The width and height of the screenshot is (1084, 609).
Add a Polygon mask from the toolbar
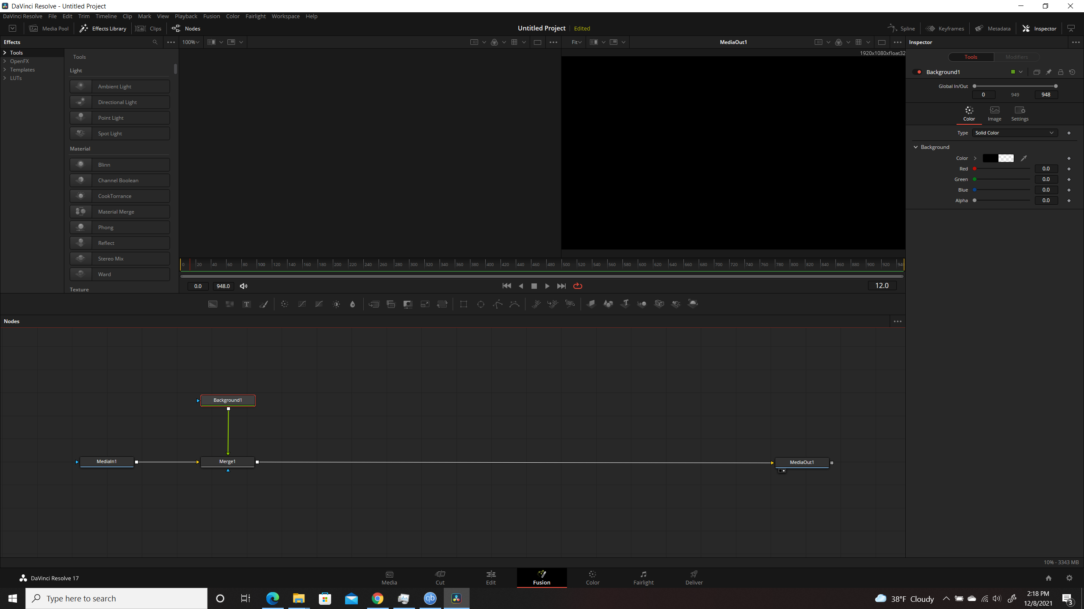tap(498, 304)
